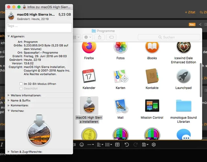Click the + Zitat link
Viewport: 207px width, 162px height.
pos(190,12)
